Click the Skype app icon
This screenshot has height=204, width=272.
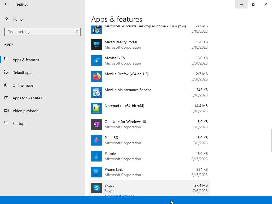[x=97, y=188]
